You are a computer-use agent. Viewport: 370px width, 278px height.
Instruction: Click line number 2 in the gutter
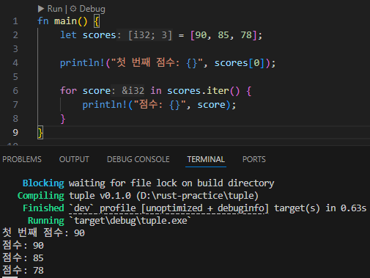point(15,35)
